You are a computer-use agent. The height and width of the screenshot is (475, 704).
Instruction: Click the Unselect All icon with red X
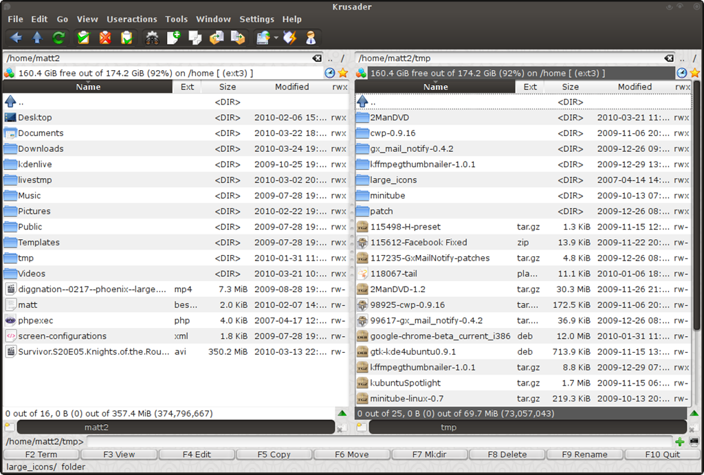click(105, 38)
